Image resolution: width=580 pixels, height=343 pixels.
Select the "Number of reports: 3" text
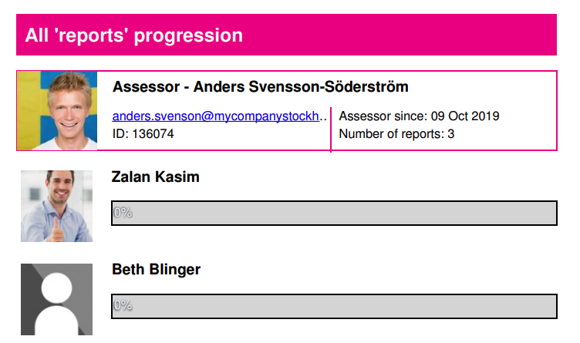396,134
